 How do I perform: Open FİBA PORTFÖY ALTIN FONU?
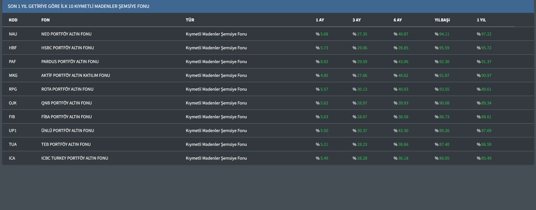pyautogui.click(x=66, y=117)
